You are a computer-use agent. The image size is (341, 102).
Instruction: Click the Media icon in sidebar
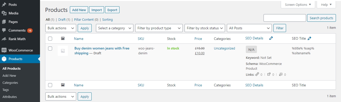coord(4,13)
